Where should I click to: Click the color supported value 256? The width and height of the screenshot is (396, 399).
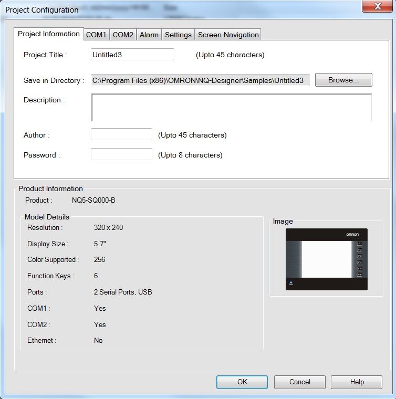(x=99, y=259)
